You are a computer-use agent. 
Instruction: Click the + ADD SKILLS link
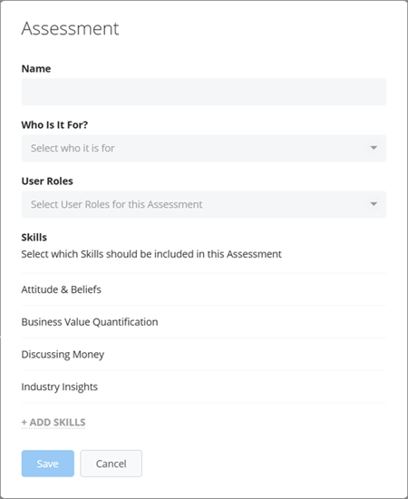[53, 422]
